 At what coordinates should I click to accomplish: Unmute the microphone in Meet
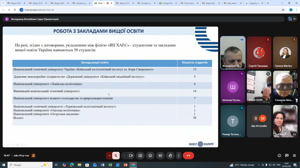pos(116,156)
